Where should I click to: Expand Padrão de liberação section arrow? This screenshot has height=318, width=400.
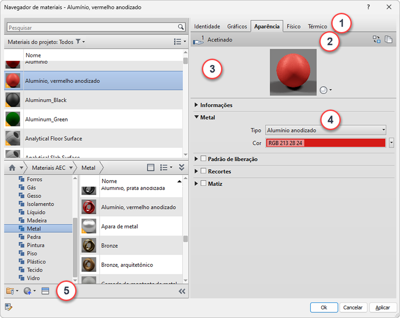[x=196, y=159]
